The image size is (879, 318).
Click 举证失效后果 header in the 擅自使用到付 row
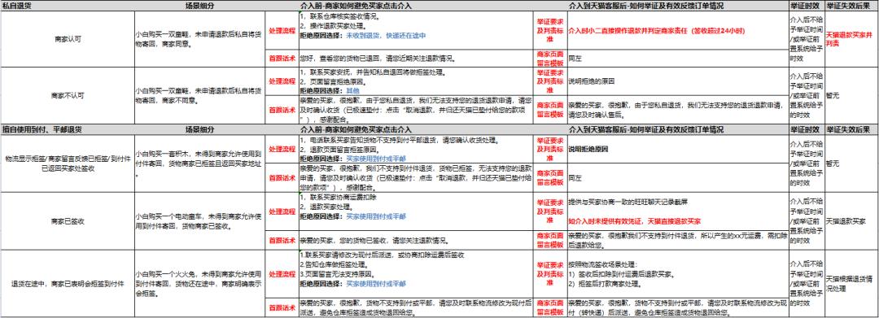[x=851, y=130]
